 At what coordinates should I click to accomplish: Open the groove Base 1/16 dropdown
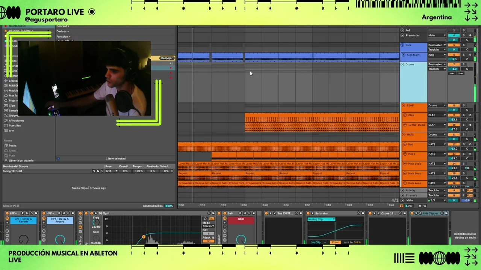pyautogui.click(x=111, y=171)
